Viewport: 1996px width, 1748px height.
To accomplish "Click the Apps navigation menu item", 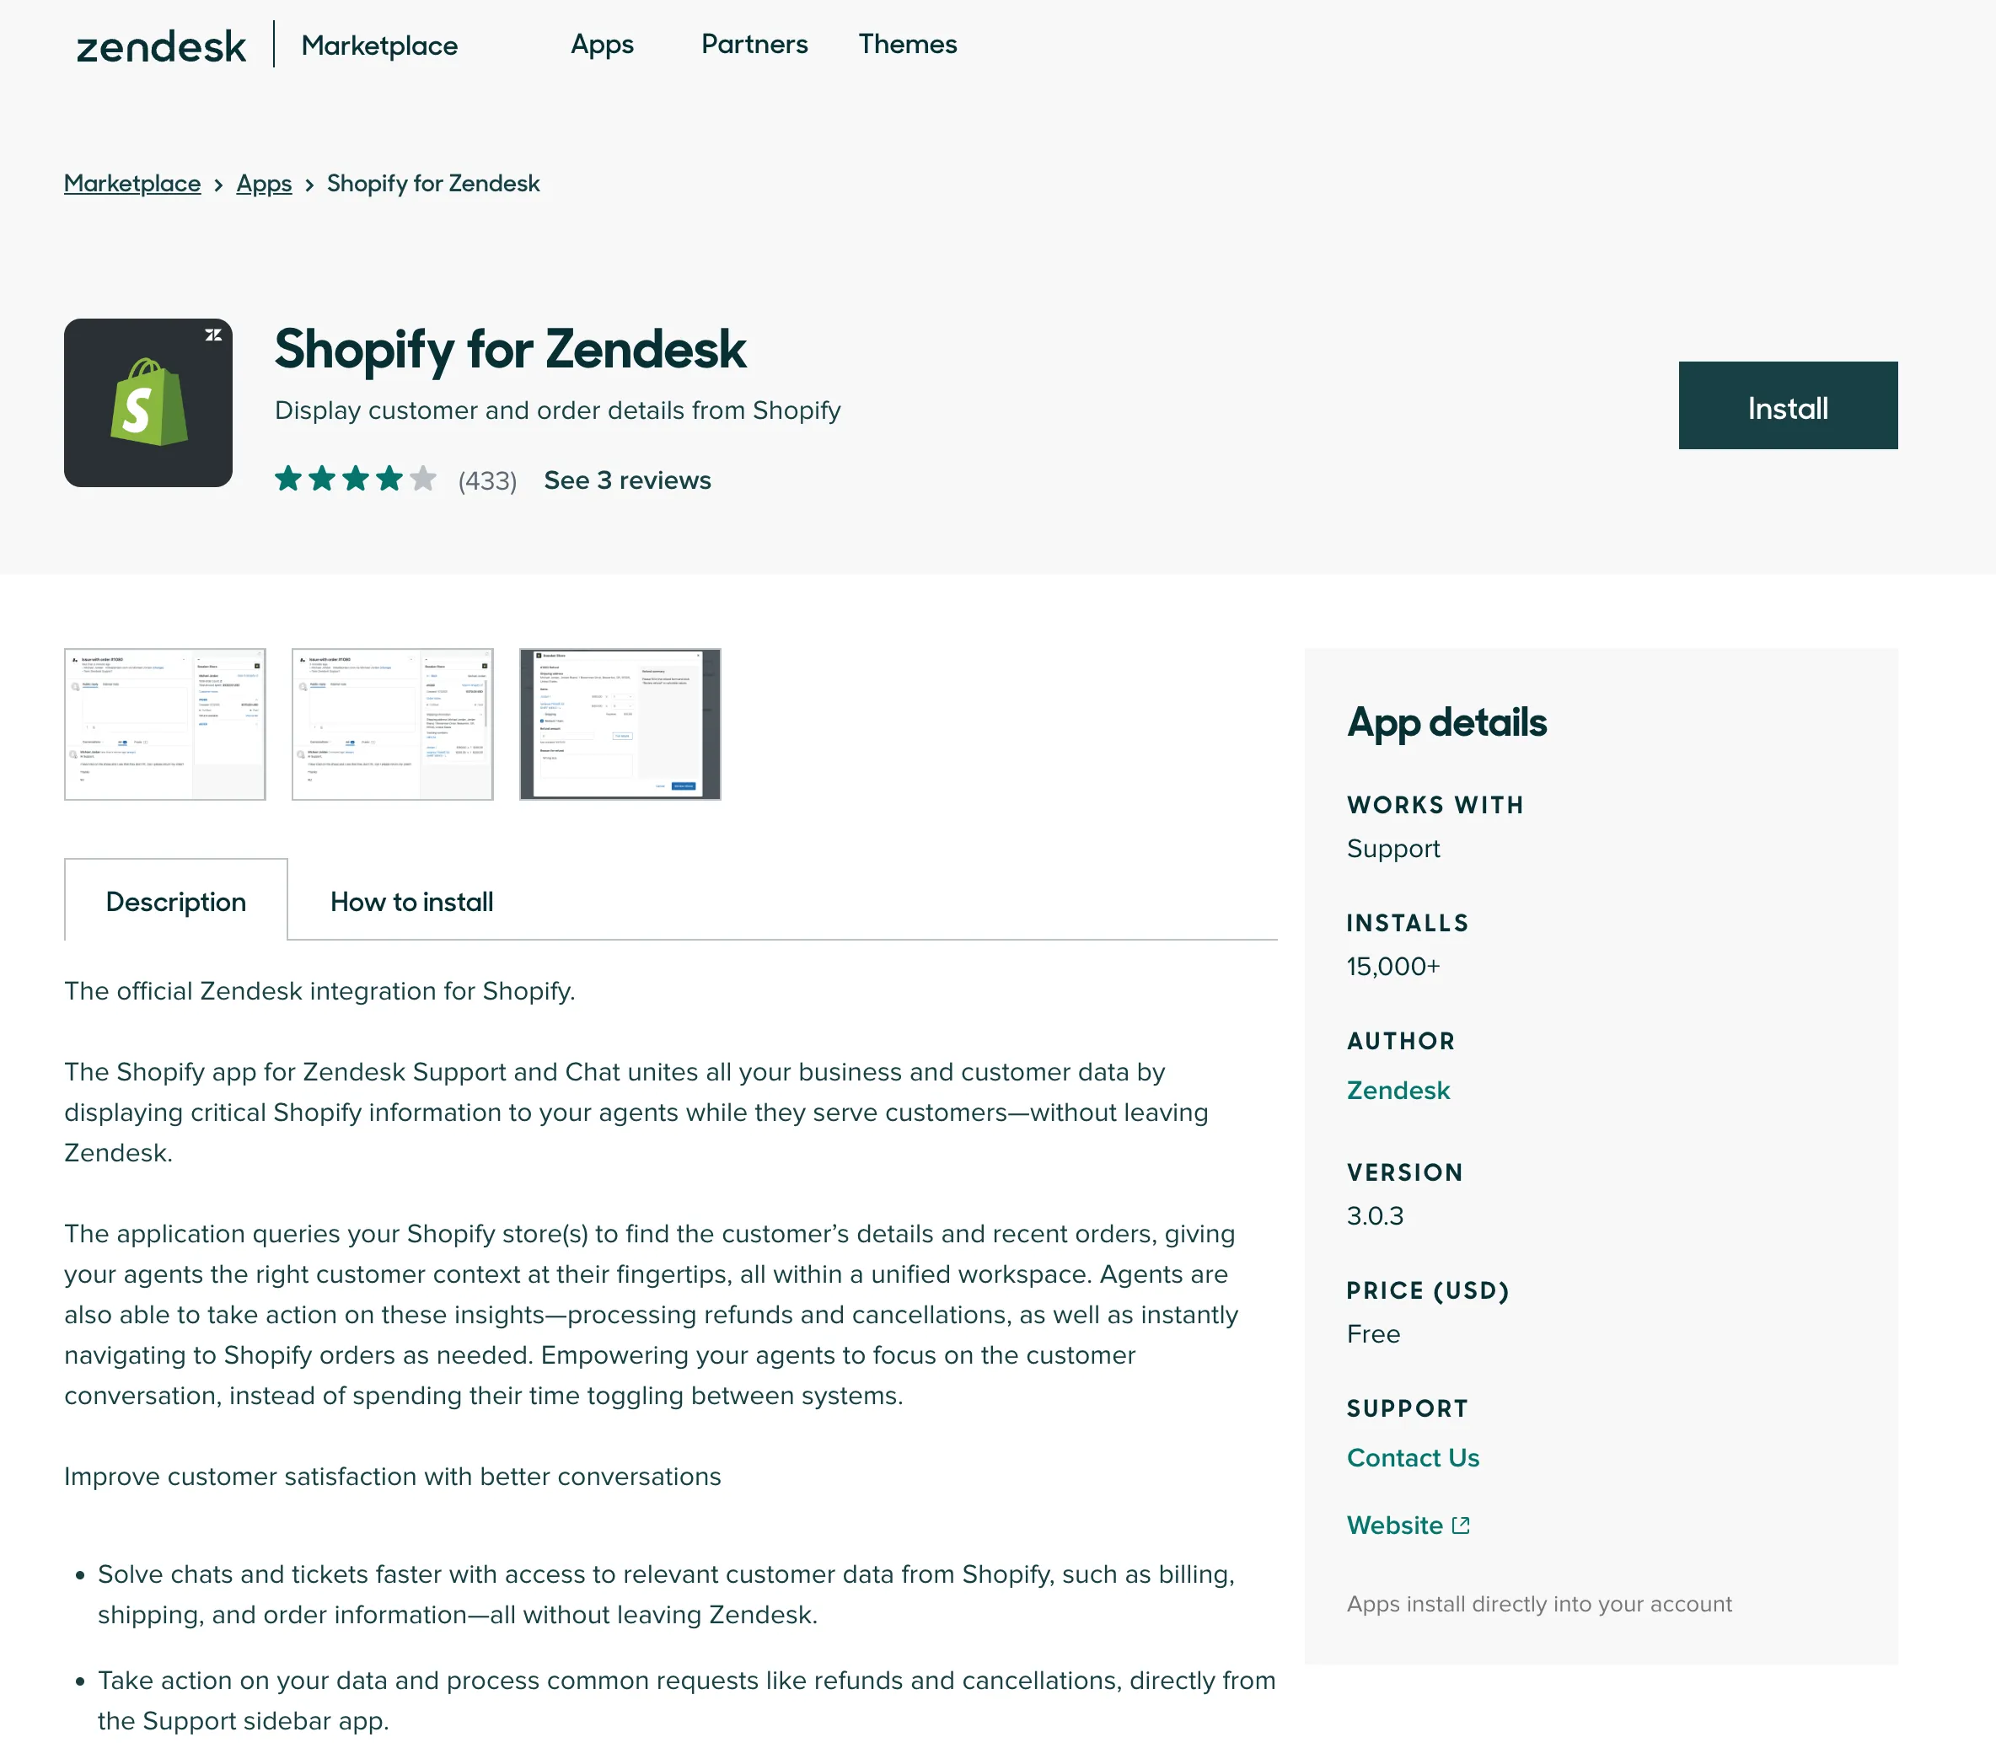I will (x=603, y=44).
